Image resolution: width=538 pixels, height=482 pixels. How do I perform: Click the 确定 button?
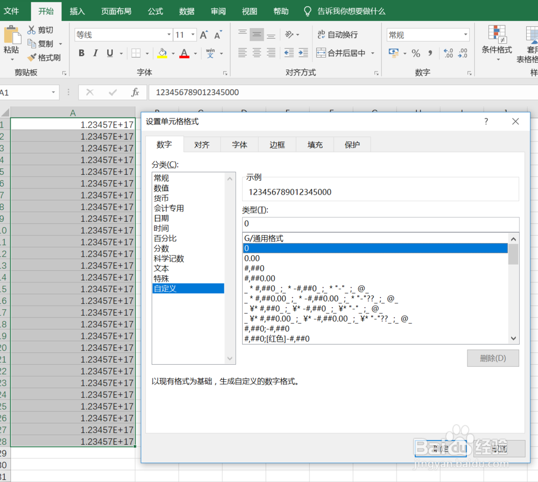tap(441, 448)
